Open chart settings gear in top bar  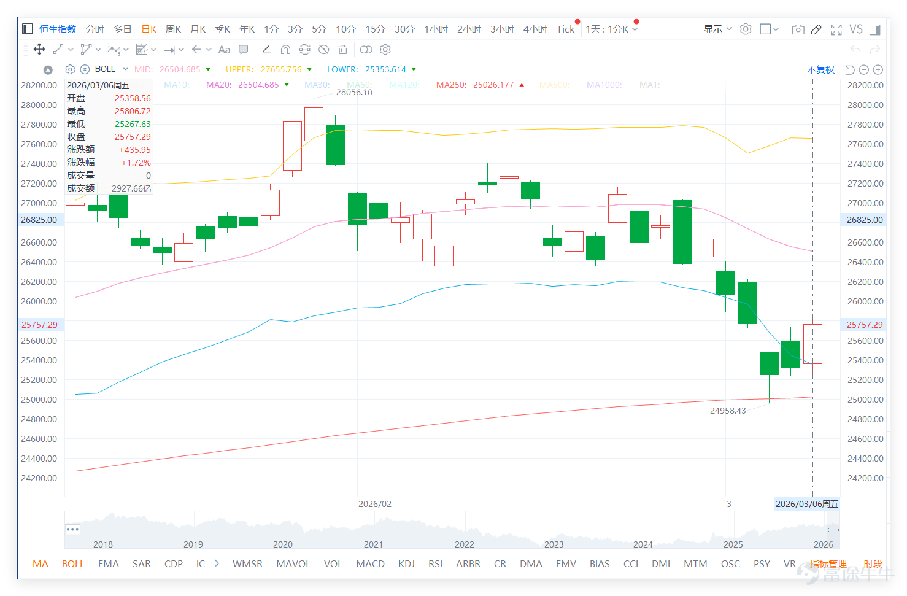click(746, 29)
